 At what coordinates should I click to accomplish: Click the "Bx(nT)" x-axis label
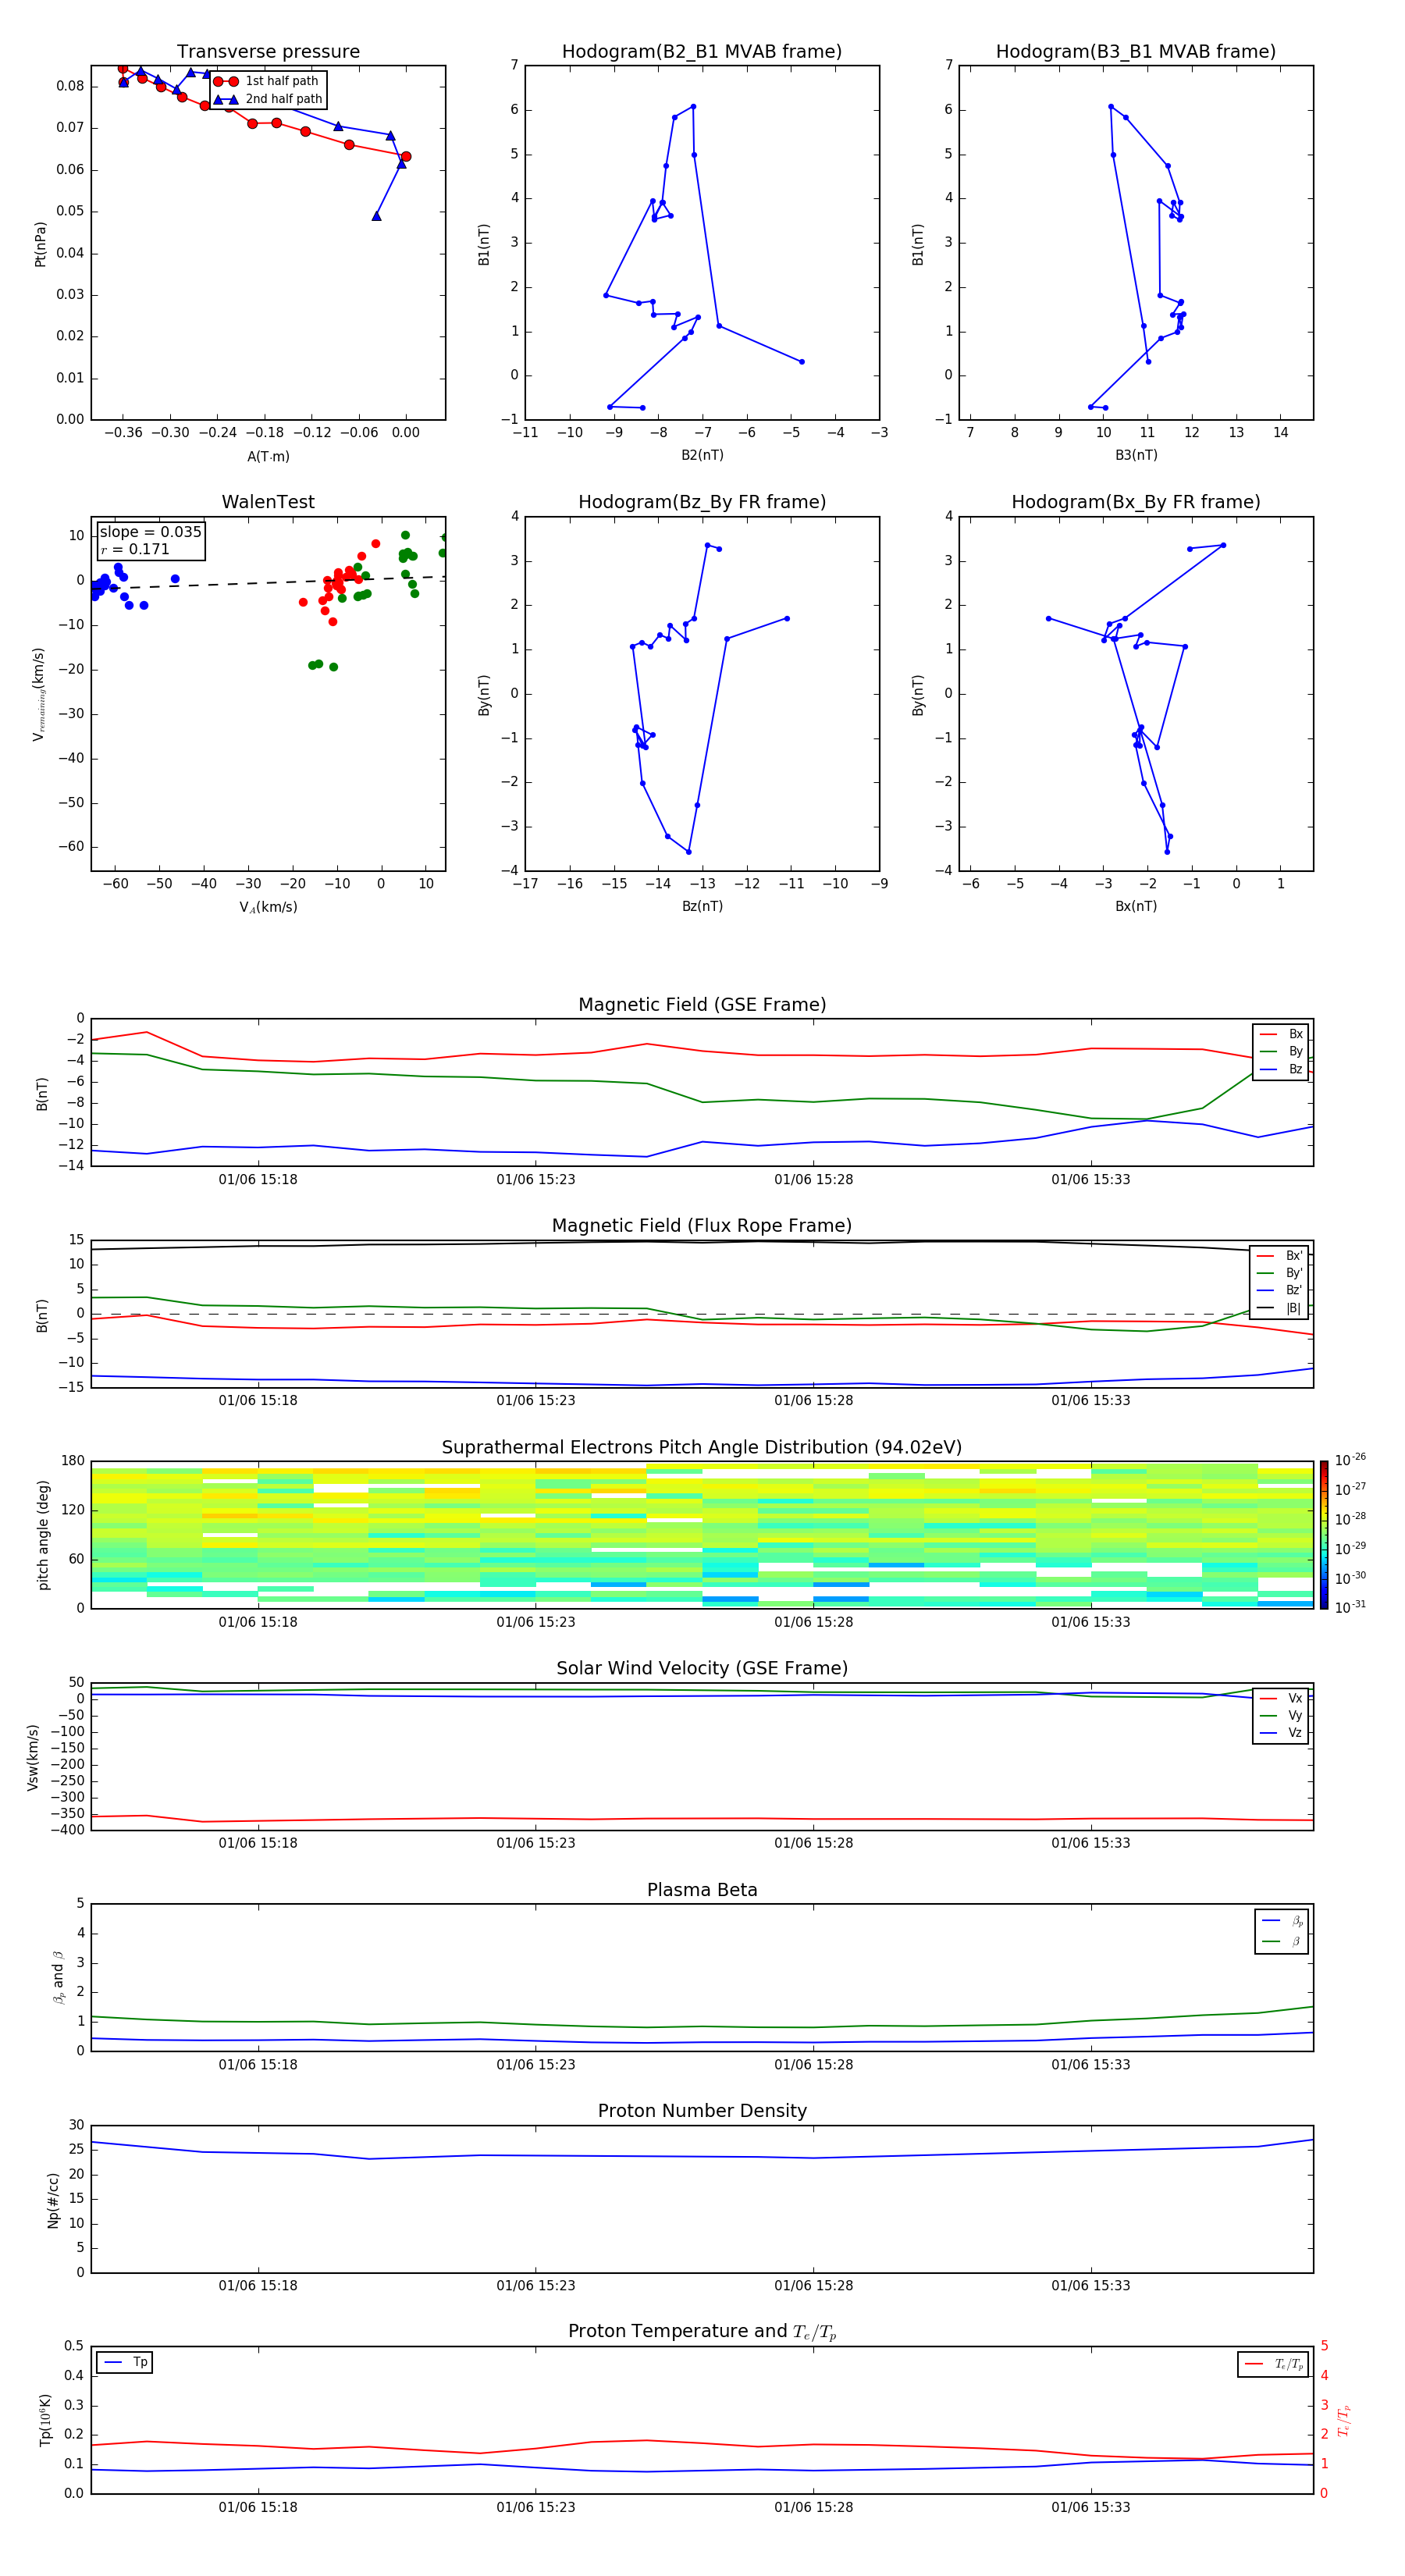(x=1136, y=906)
